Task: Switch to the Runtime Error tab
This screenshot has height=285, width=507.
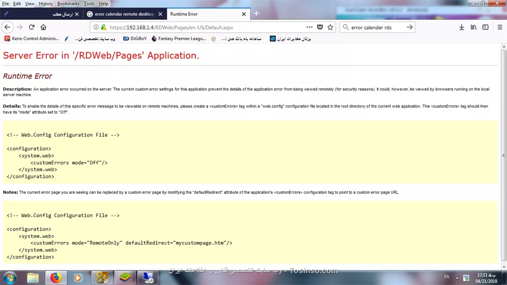Action: pyautogui.click(x=208, y=14)
